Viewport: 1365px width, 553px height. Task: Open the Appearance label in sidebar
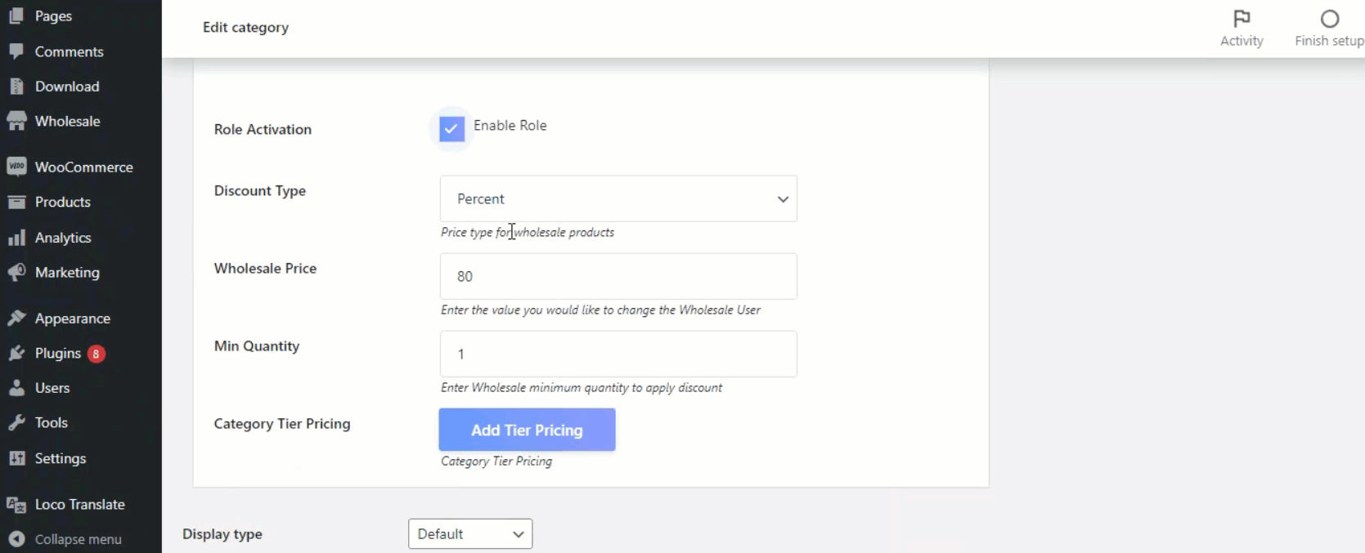coord(73,319)
